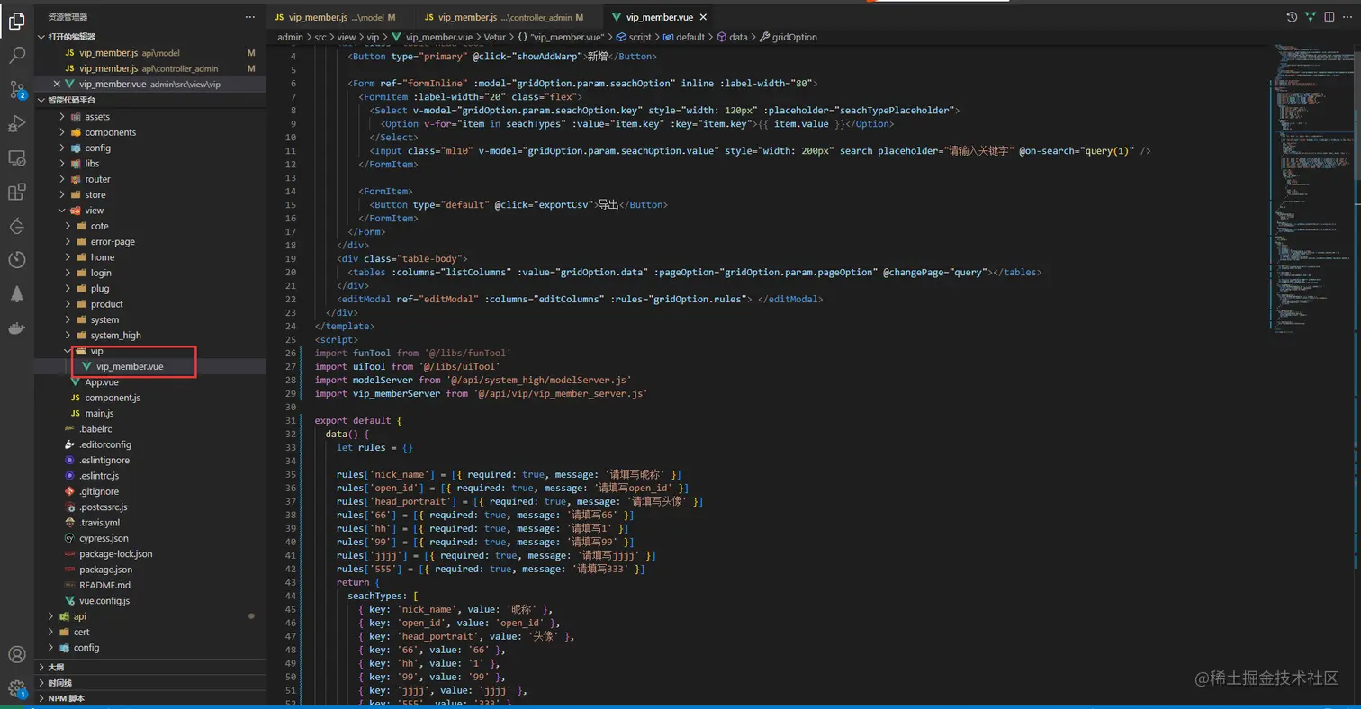Open the .gitignore file
The height and width of the screenshot is (709, 1361).
(149, 491)
